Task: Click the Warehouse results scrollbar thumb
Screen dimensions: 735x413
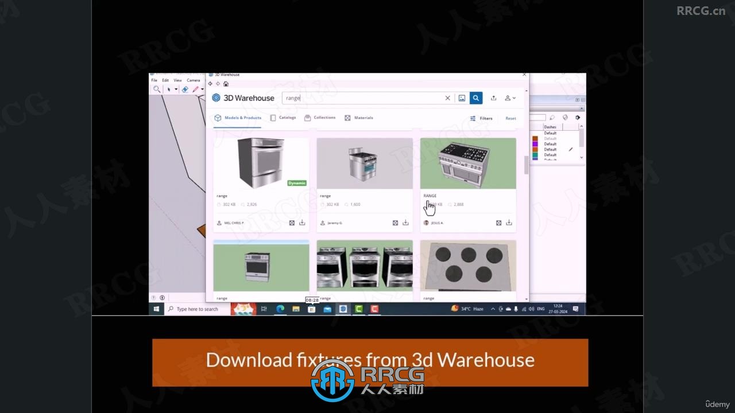Action: pyautogui.click(x=526, y=165)
